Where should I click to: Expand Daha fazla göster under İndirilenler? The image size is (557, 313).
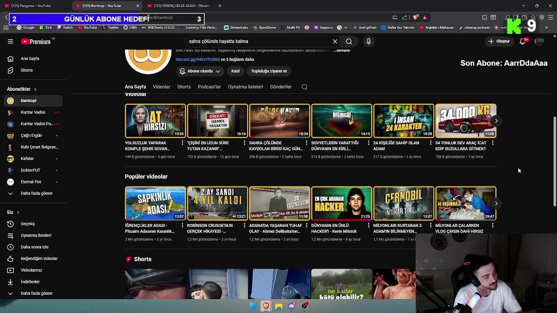(x=34, y=293)
